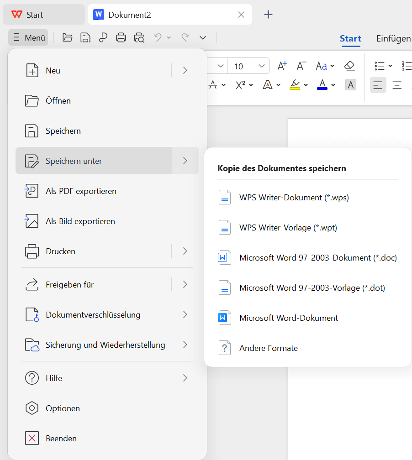Open highlight color dropdown arrow

point(306,85)
